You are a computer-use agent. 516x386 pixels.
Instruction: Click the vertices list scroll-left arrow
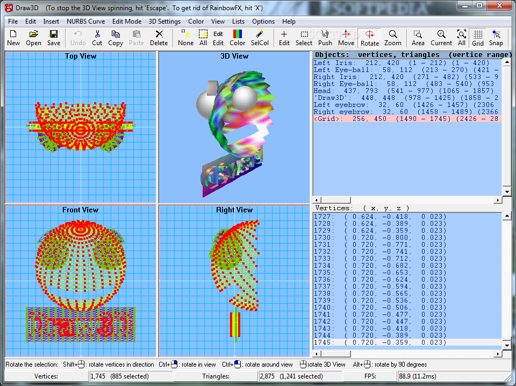(x=317, y=354)
